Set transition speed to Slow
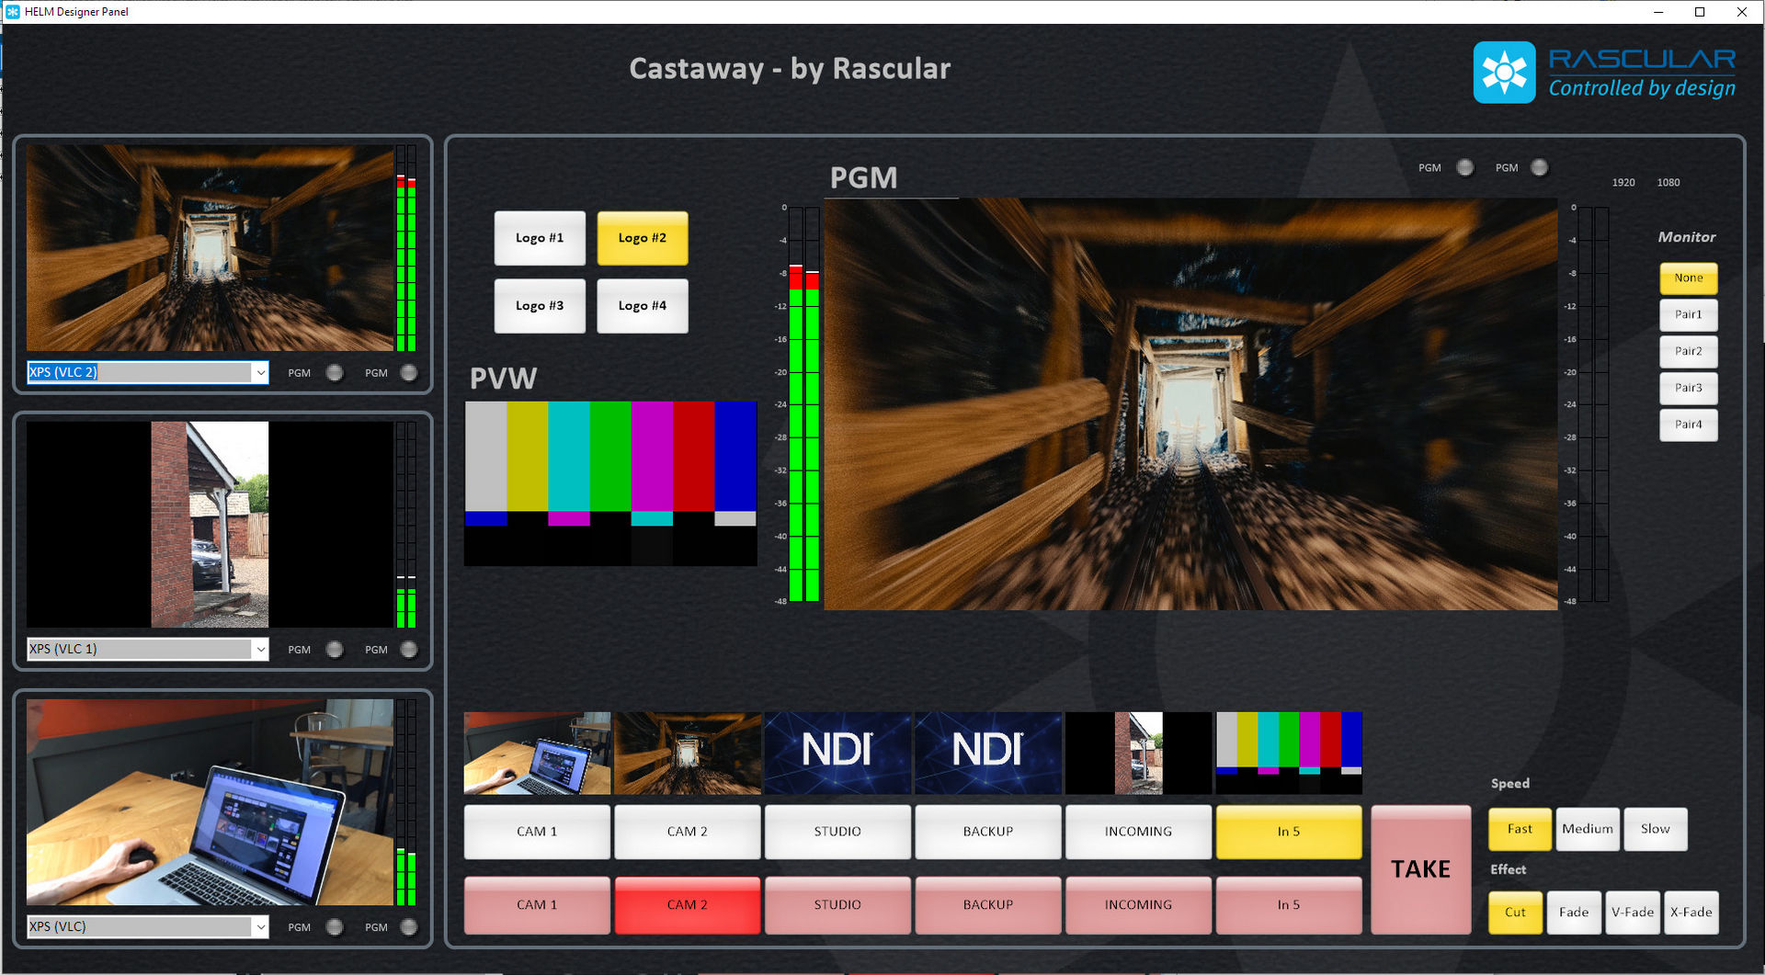 1655,829
